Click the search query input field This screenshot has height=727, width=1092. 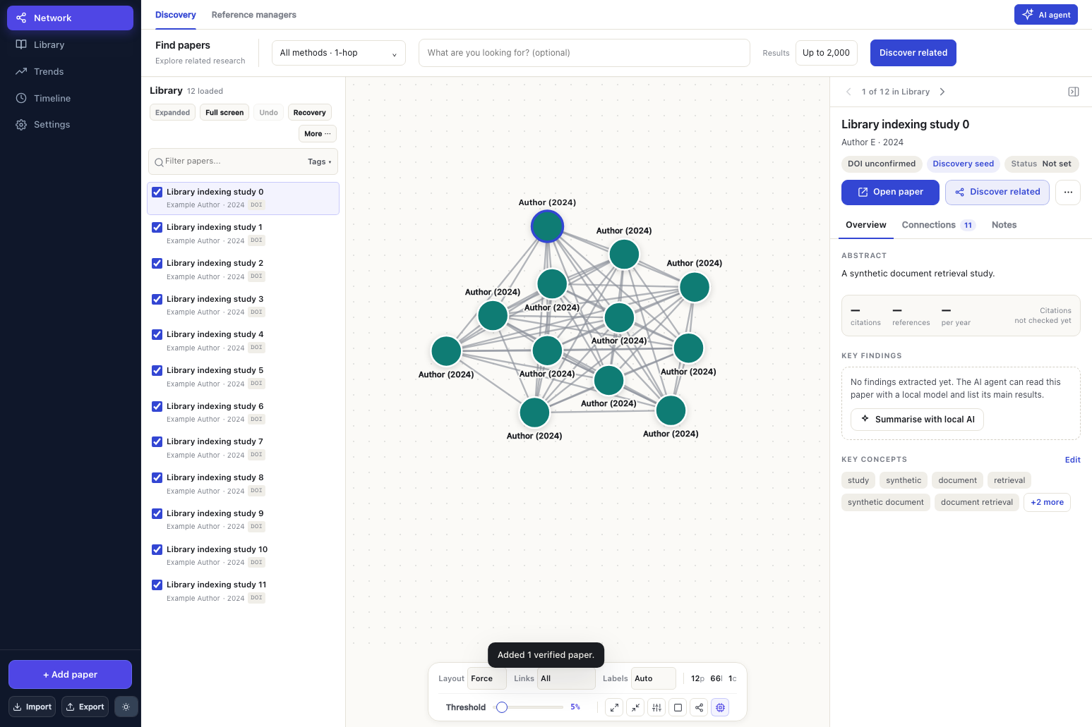[584, 53]
